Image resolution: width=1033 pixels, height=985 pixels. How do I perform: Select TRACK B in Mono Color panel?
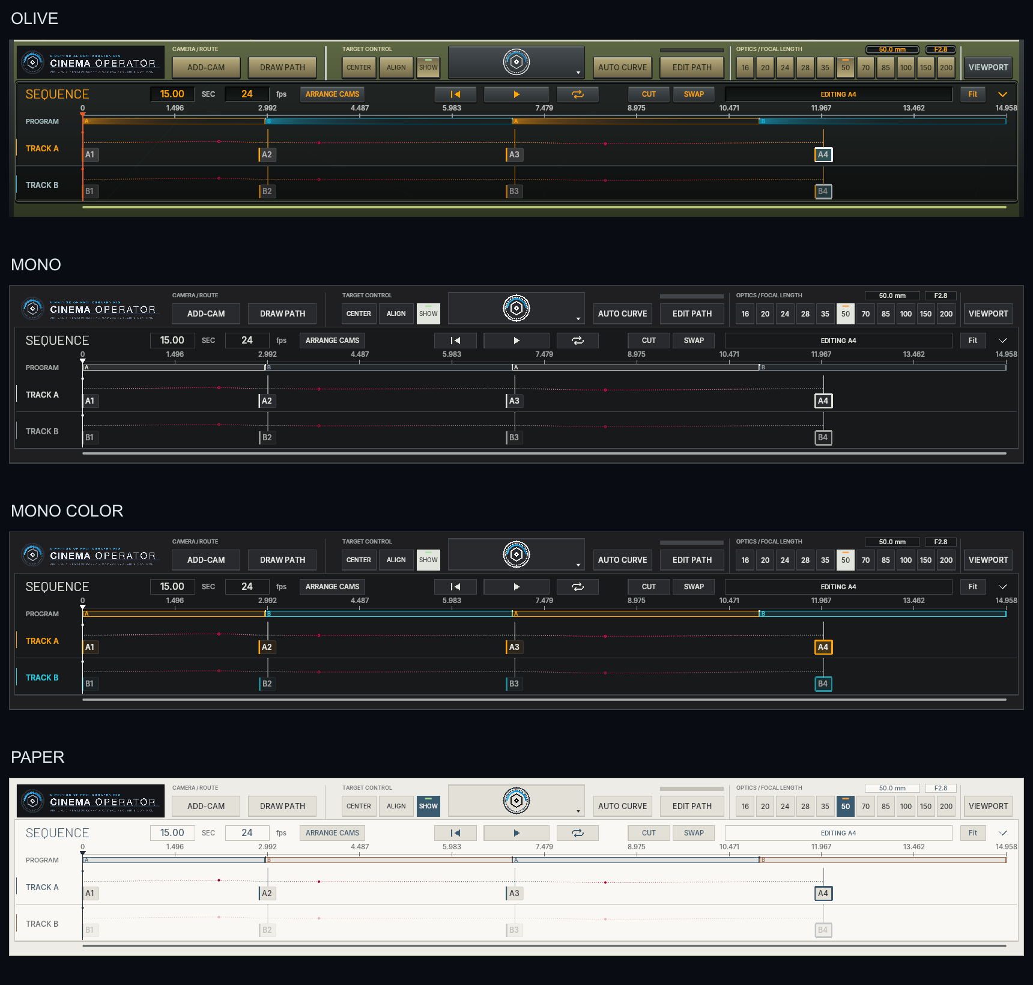(x=42, y=677)
